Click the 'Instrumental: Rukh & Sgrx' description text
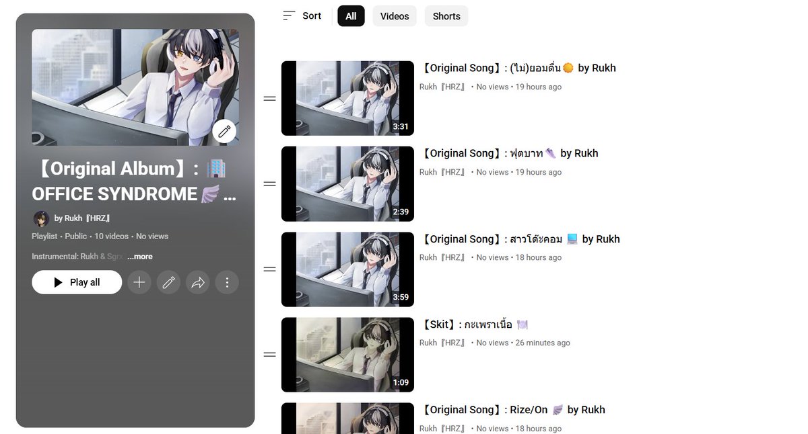Viewport: 808px width, 434px height. (78, 257)
